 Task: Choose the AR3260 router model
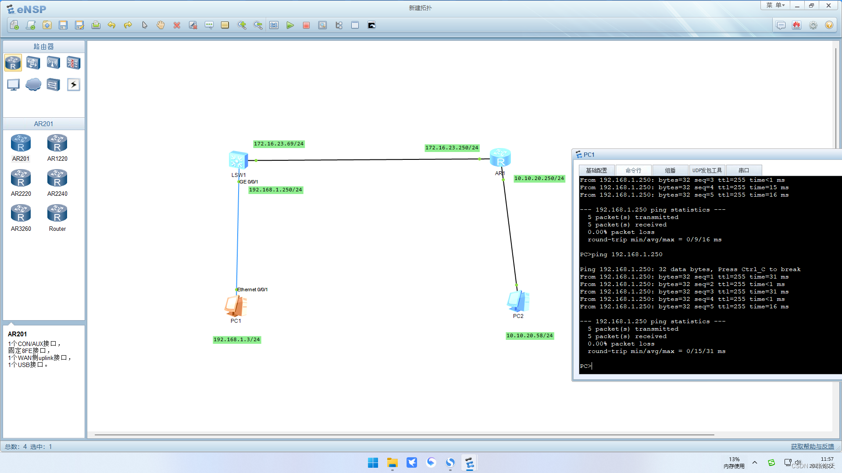pyautogui.click(x=21, y=213)
